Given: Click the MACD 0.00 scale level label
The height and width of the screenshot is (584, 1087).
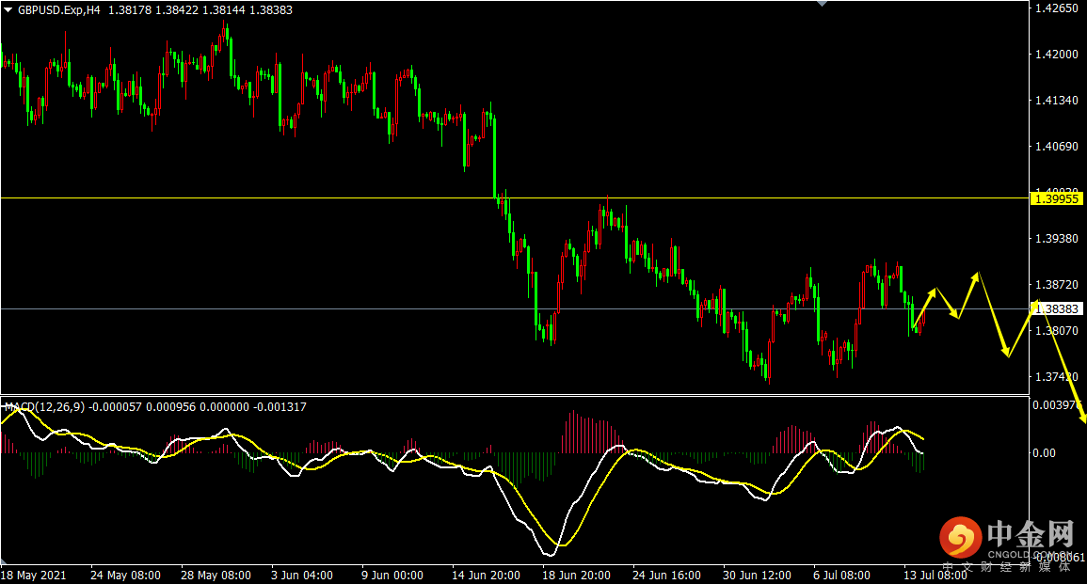Looking at the screenshot, I should pos(1047,453).
